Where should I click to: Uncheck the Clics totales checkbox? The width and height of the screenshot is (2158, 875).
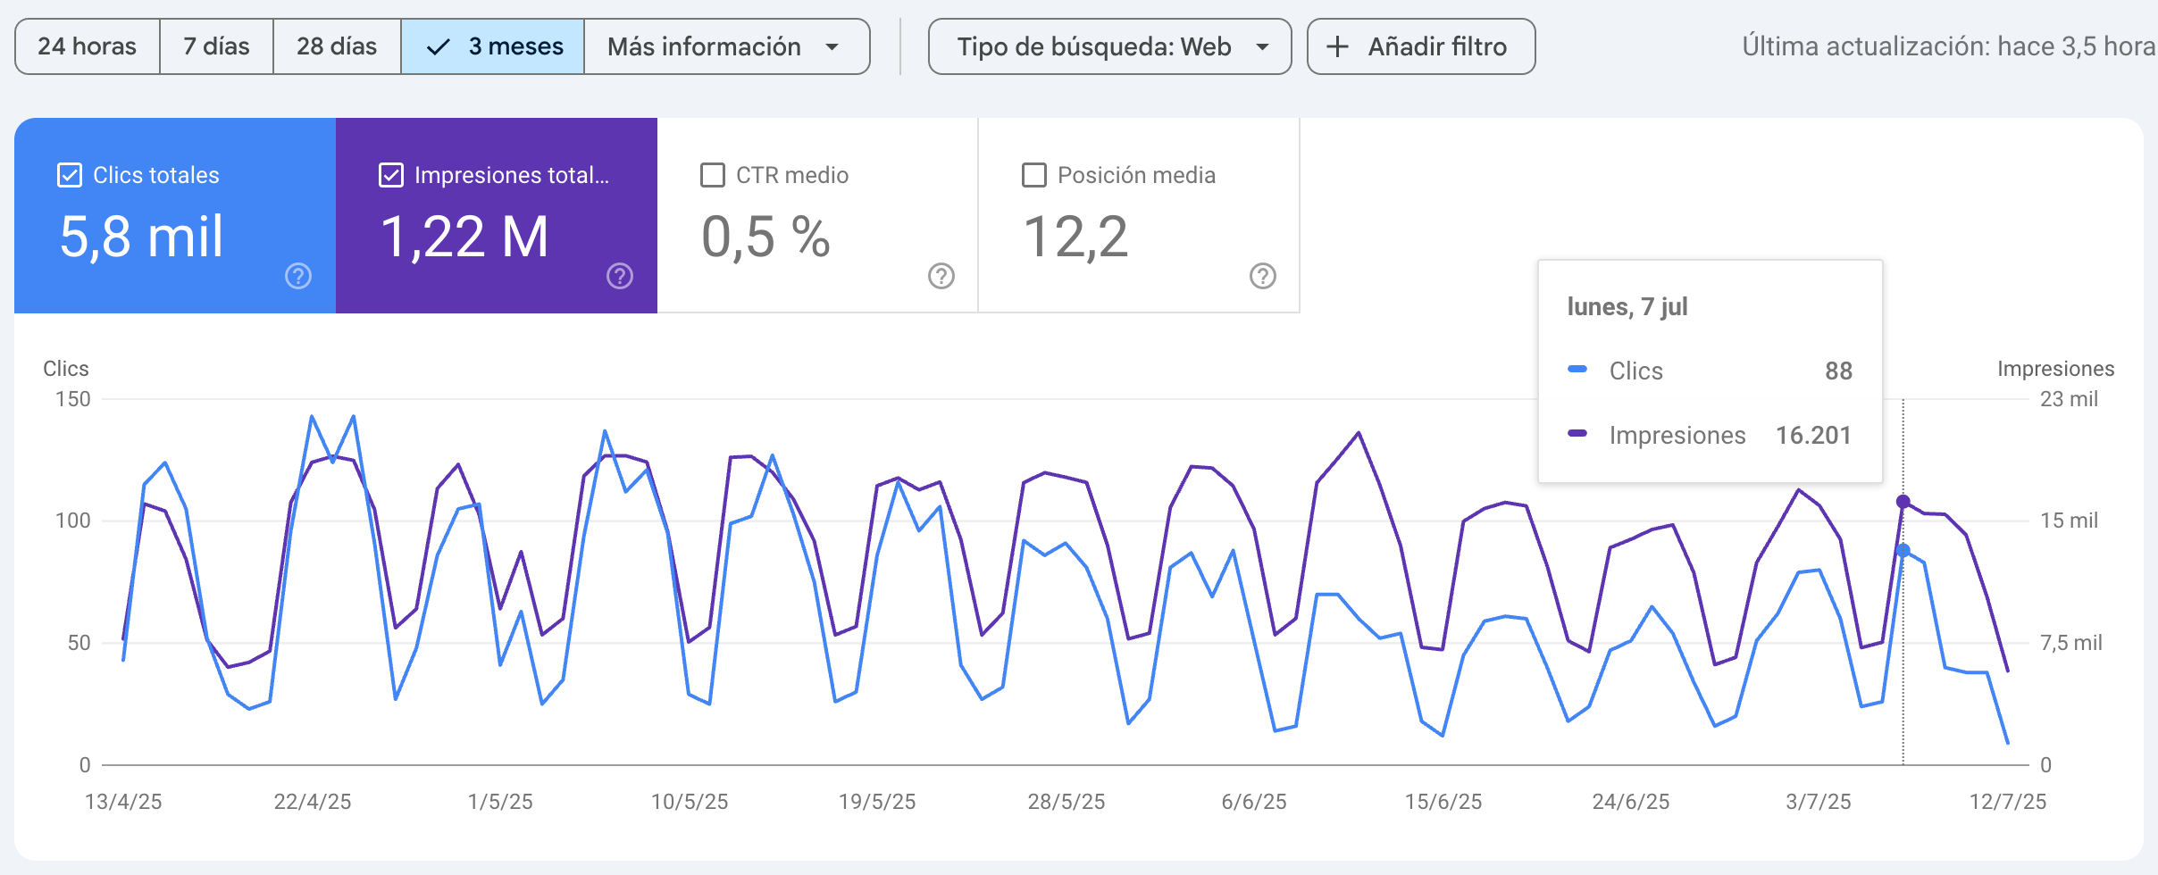pos(70,175)
